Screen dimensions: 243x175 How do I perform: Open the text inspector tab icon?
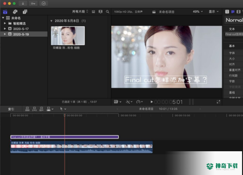click(x=227, y=12)
